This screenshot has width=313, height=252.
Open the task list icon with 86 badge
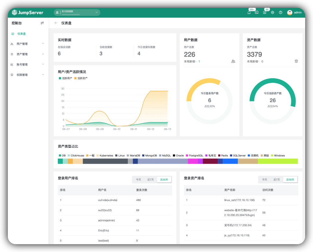coord(265,12)
